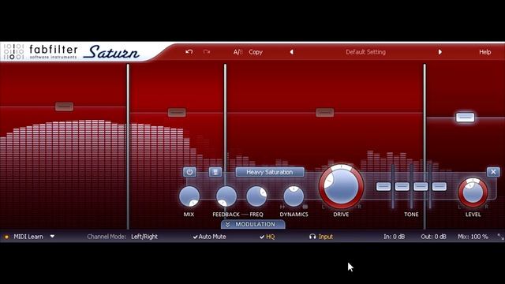Click the second Tone slider handle
505x284 pixels.
(x=402, y=186)
